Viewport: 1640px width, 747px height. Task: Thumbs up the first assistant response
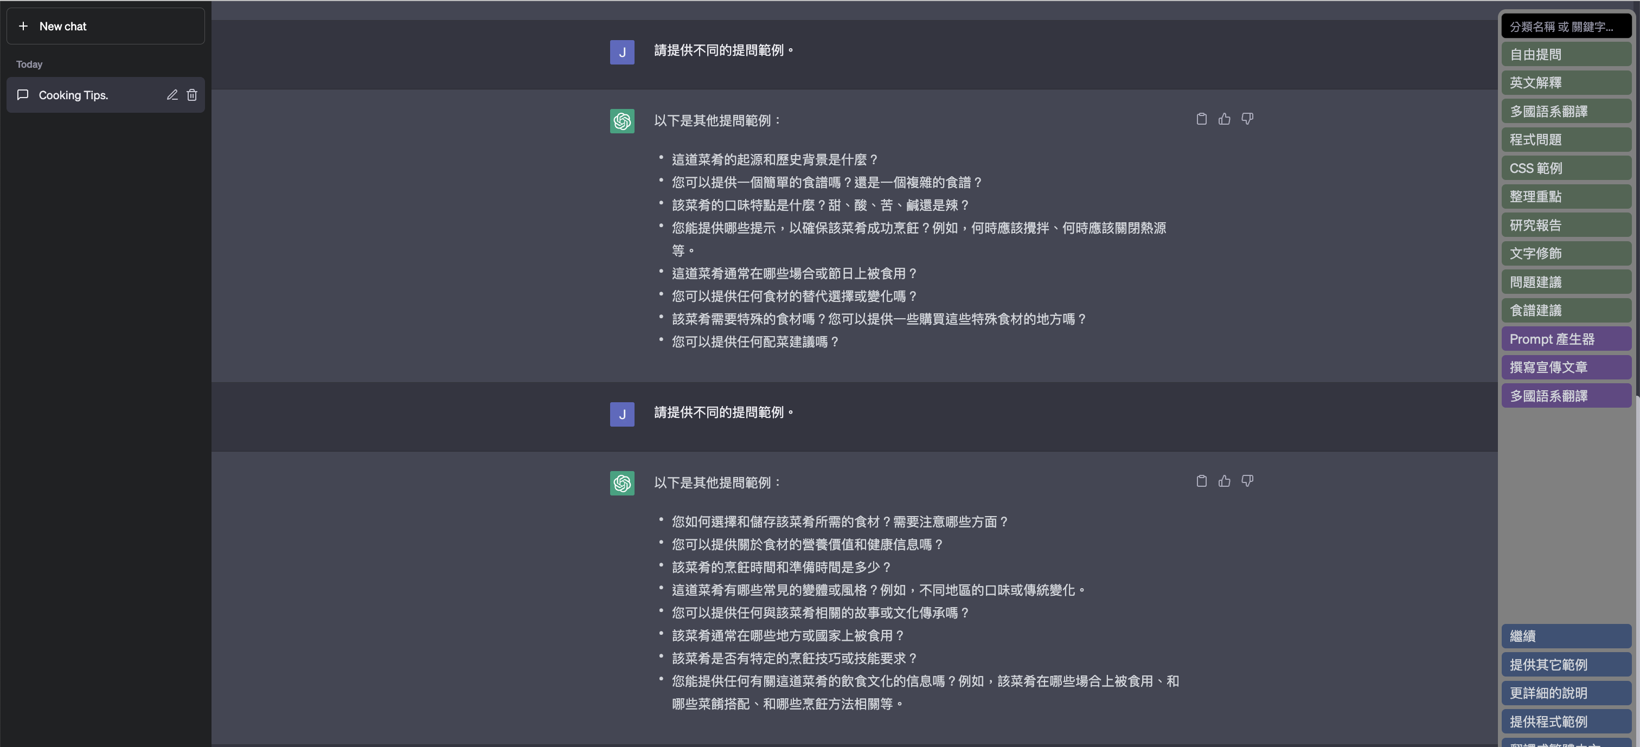[x=1224, y=119]
